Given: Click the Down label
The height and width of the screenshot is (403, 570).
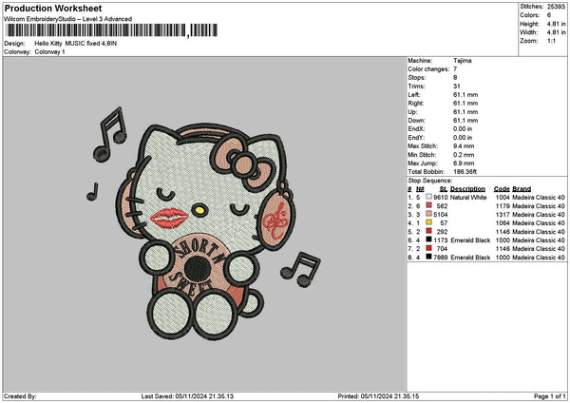Looking at the screenshot, I should (417, 121).
